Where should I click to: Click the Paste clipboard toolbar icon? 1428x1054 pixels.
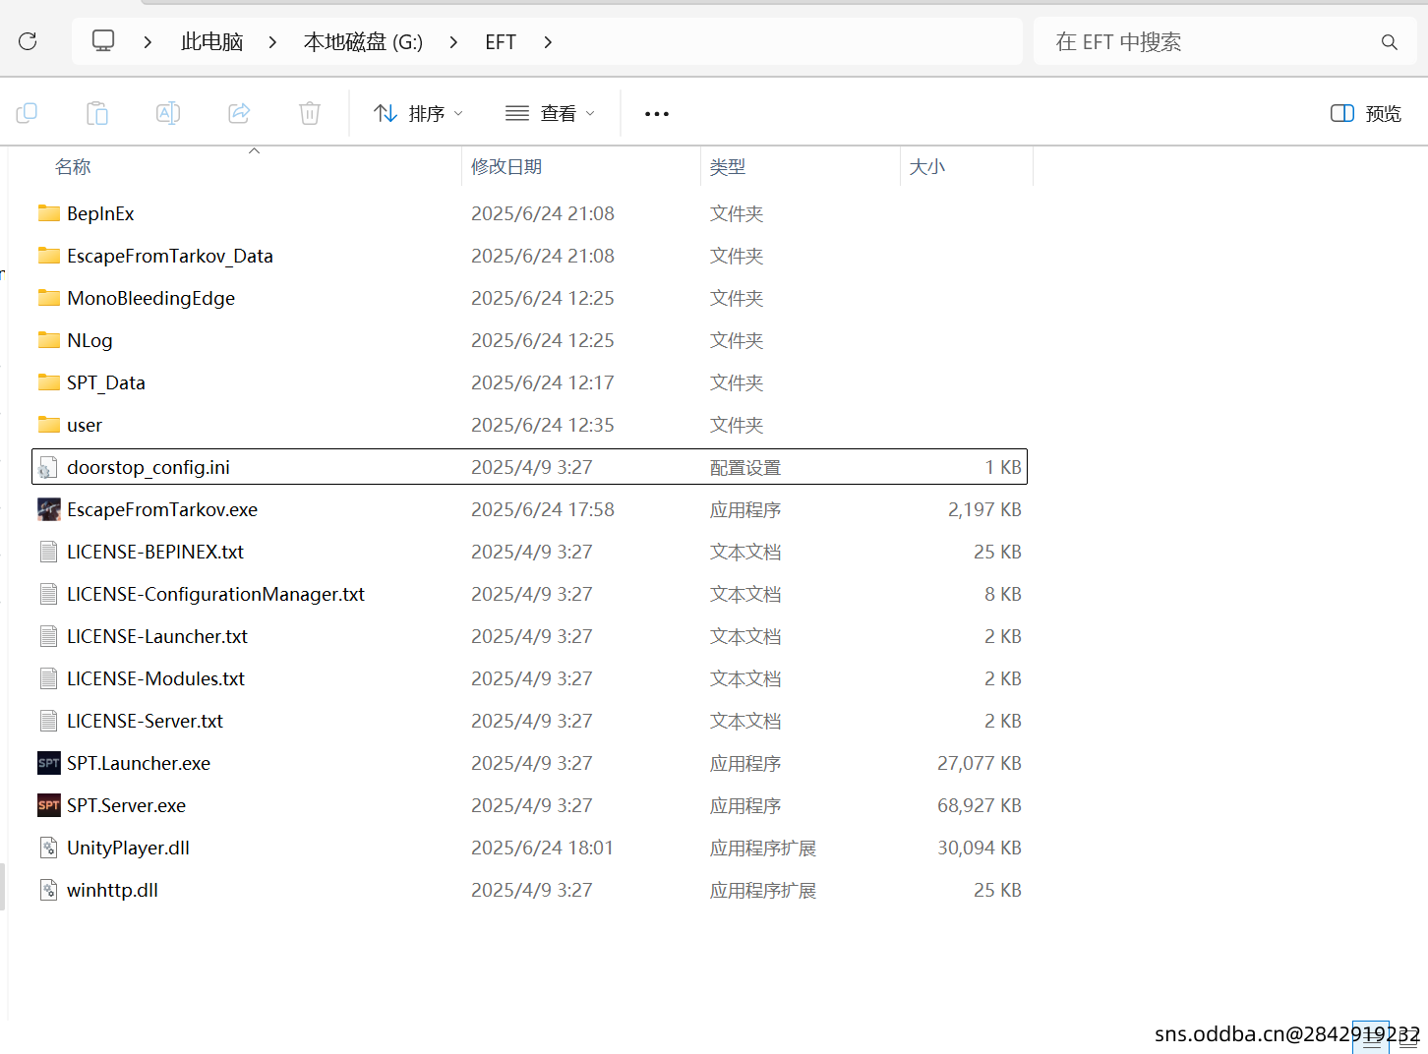[97, 113]
